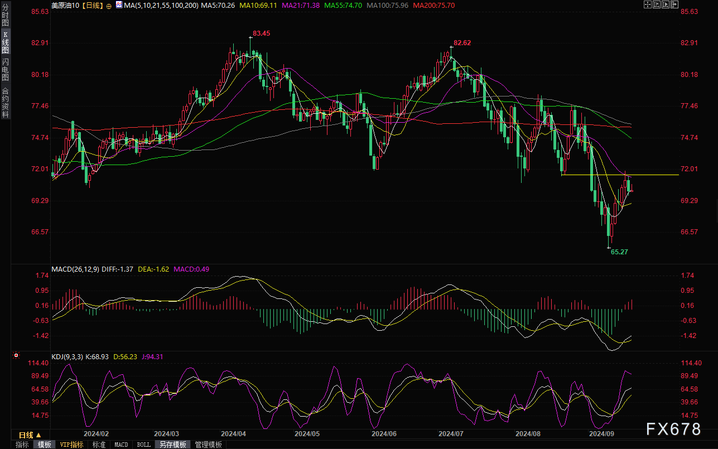This screenshot has width=718, height=449.
Task: Apply the BOLL template in bottom bar
Action: (x=143, y=445)
